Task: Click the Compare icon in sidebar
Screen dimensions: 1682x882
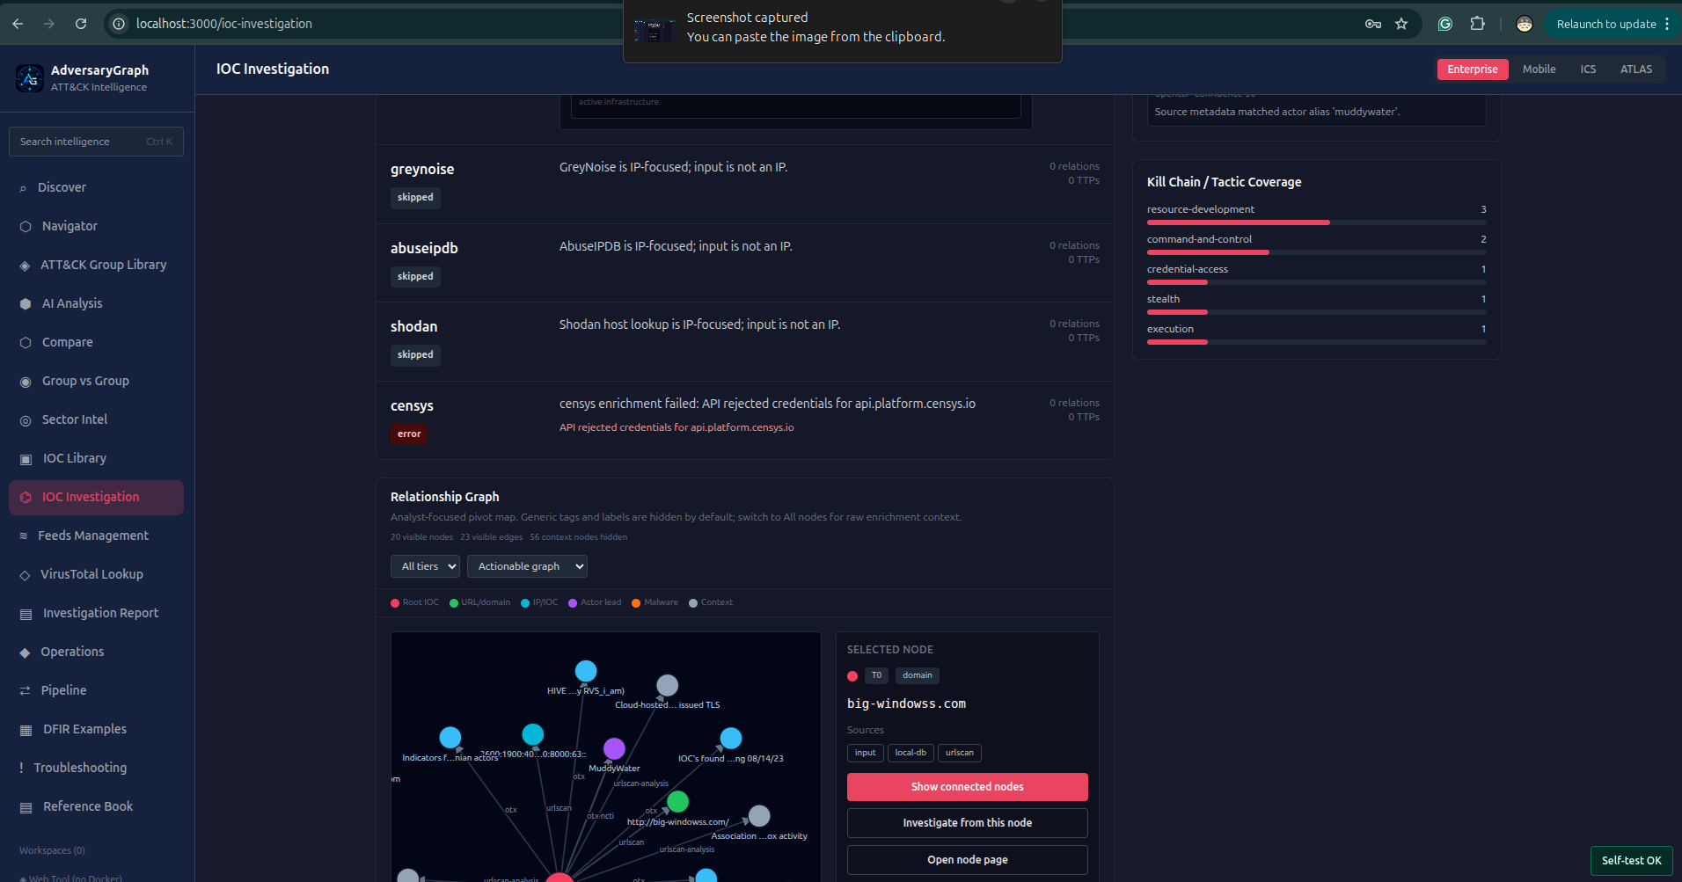Action: click(26, 343)
